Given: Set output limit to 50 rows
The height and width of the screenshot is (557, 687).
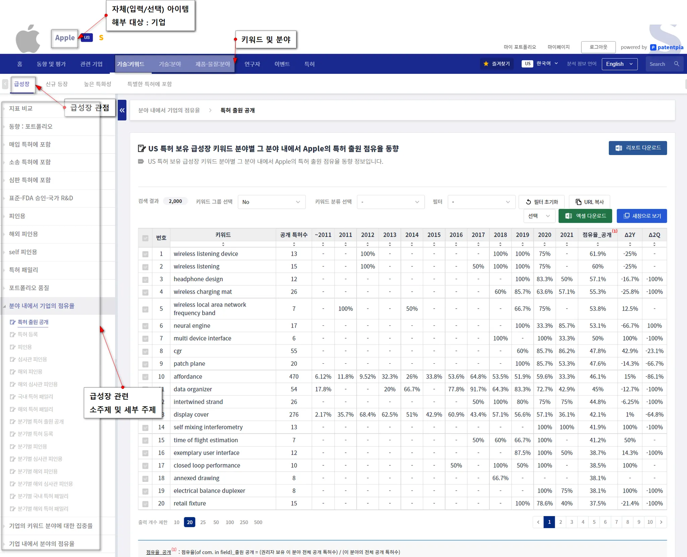Looking at the screenshot, I should click(x=216, y=522).
